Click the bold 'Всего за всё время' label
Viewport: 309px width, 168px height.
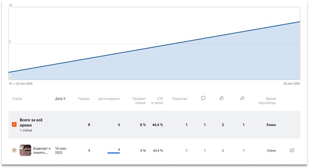[31, 122]
